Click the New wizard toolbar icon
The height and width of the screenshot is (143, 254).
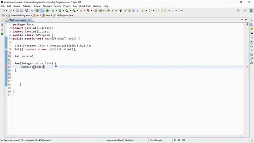pyautogui.click(x=3, y=11)
